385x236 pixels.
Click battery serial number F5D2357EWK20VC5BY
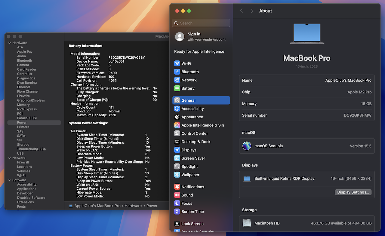tap(127, 57)
